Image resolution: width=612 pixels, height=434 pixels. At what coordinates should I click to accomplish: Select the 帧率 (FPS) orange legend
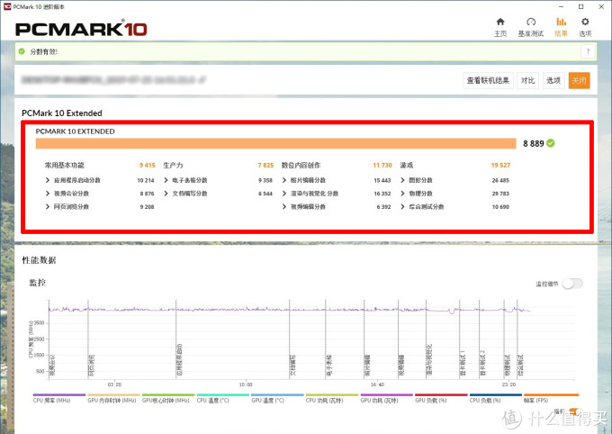551,399
